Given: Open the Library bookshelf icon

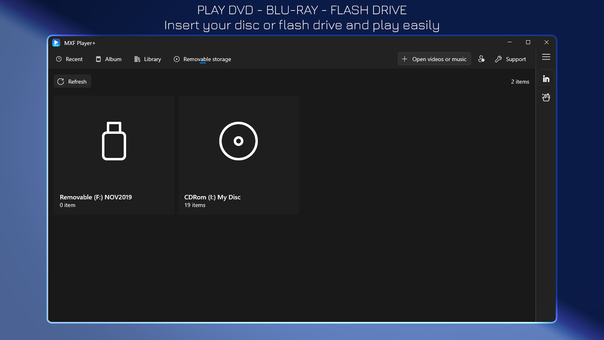Looking at the screenshot, I should [x=137, y=59].
